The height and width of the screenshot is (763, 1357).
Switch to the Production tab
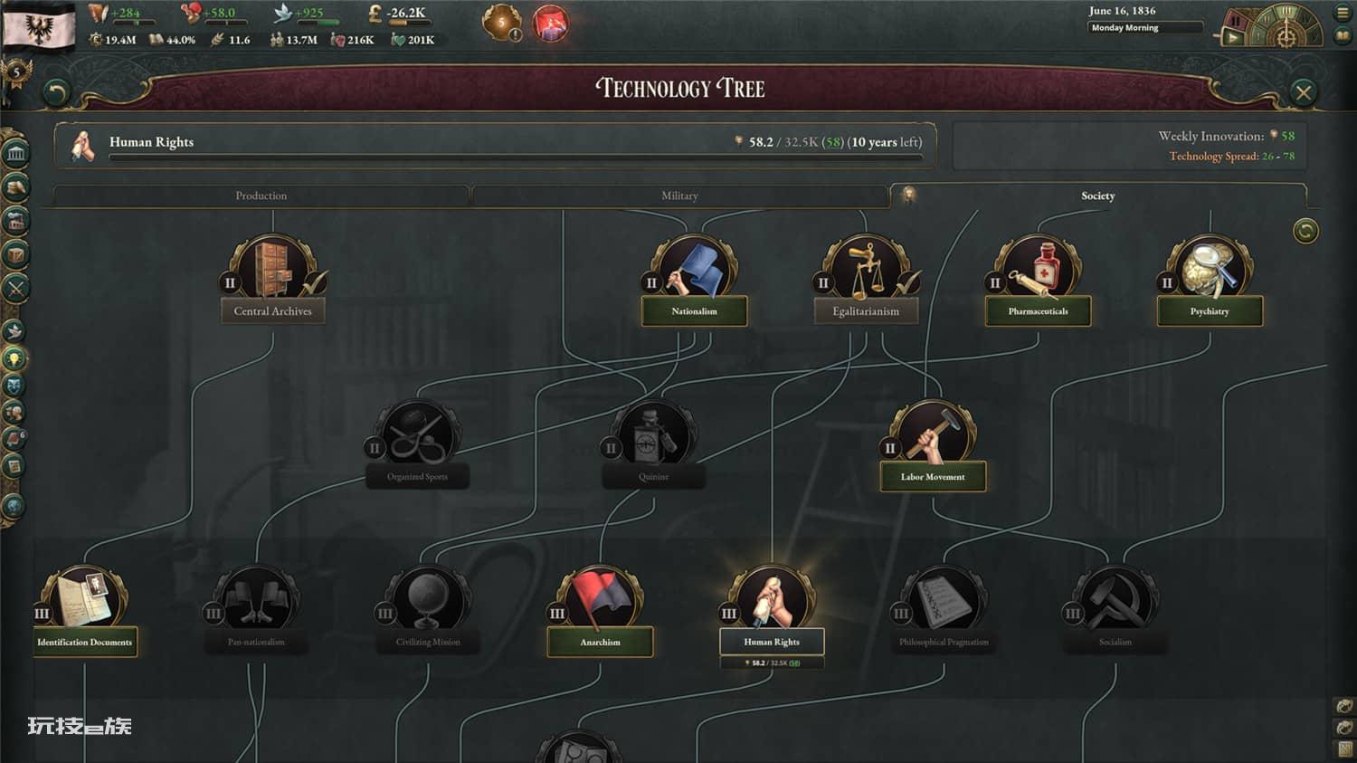pyautogui.click(x=261, y=196)
